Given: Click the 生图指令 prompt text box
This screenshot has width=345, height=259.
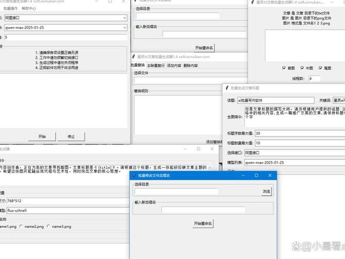Looking at the screenshot, I should (x=295, y=117).
